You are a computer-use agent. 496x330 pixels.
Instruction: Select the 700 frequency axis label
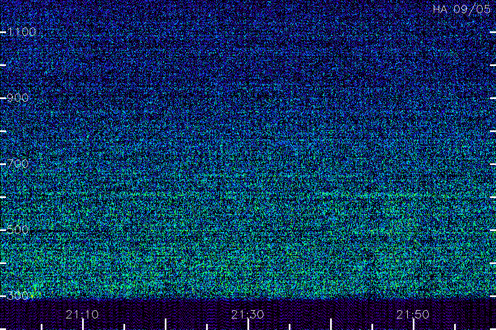[18, 163]
